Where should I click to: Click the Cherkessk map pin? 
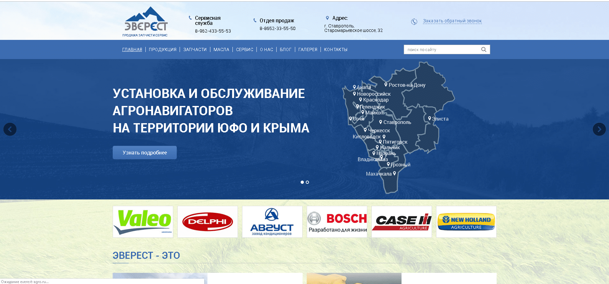tap(365, 130)
